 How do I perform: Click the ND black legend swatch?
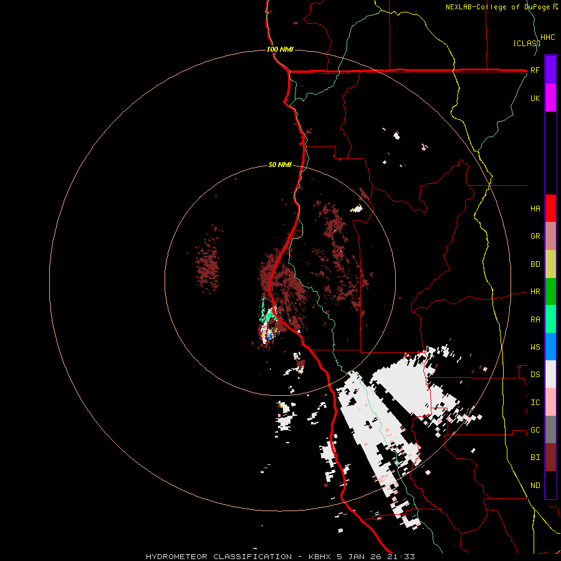[x=550, y=485]
